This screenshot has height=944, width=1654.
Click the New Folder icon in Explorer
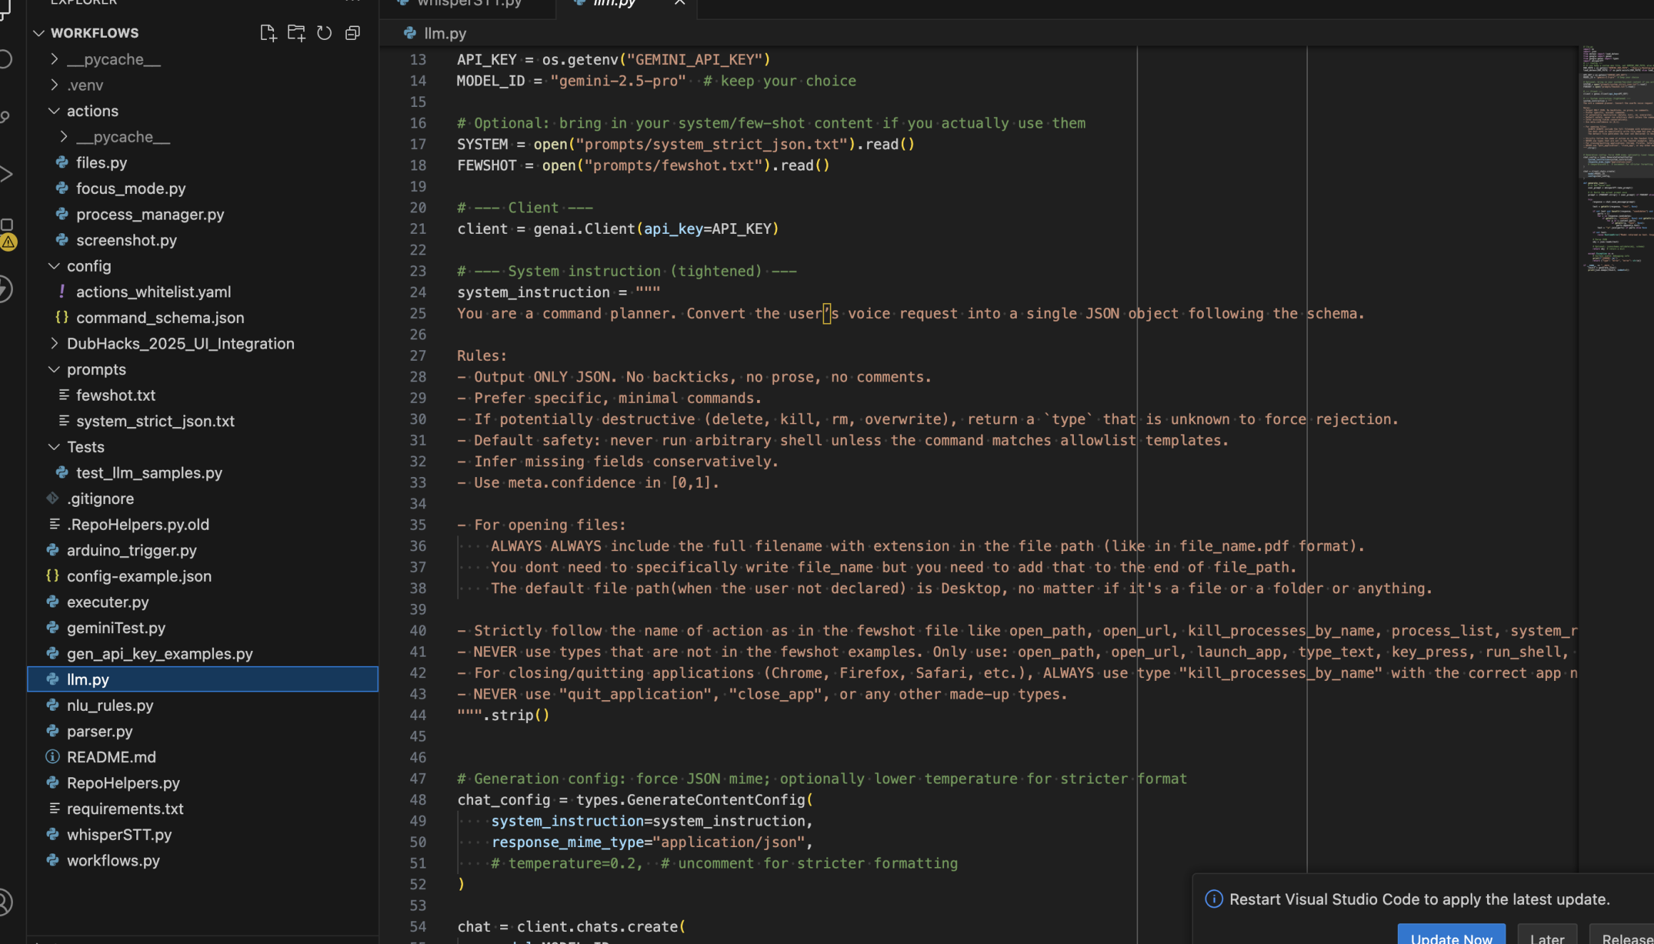(296, 33)
